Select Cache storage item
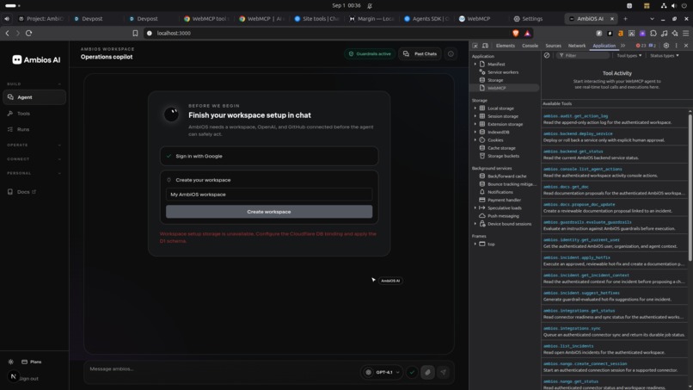 click(501, 148)
